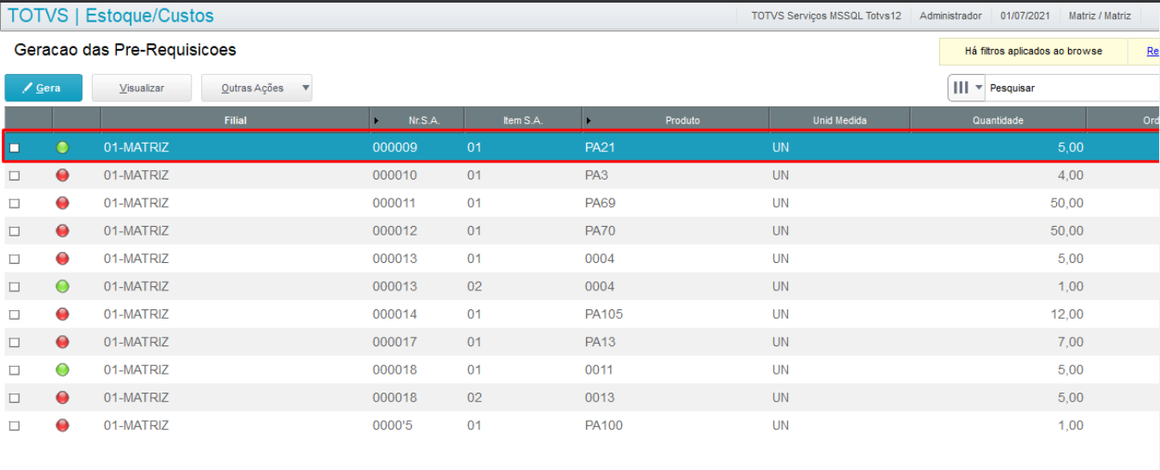Click the sort arrow on Produto header
Screen dimensions: 1160x470
click(588, 120)
